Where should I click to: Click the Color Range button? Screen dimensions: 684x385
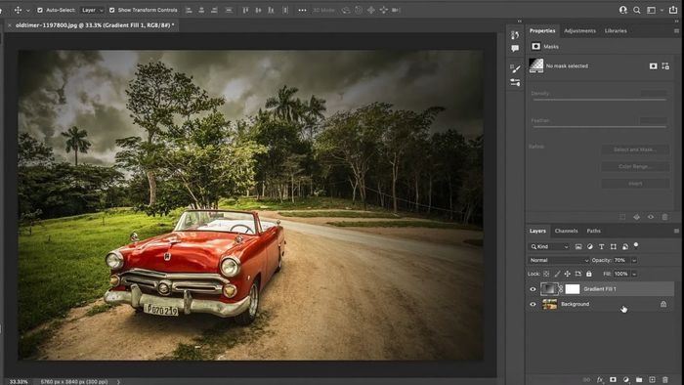(x=635, y=166)
